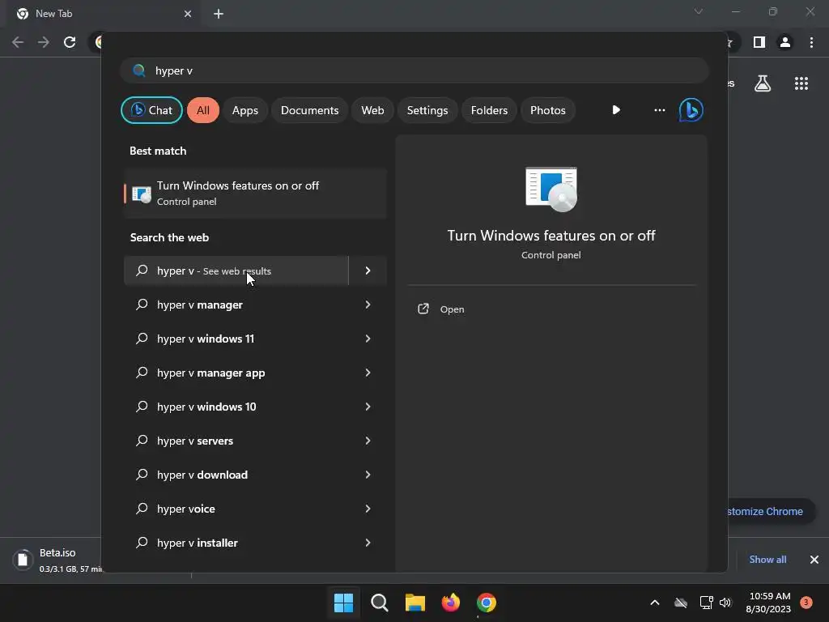Select hyper v installer suggestion text

pos(198,543)
